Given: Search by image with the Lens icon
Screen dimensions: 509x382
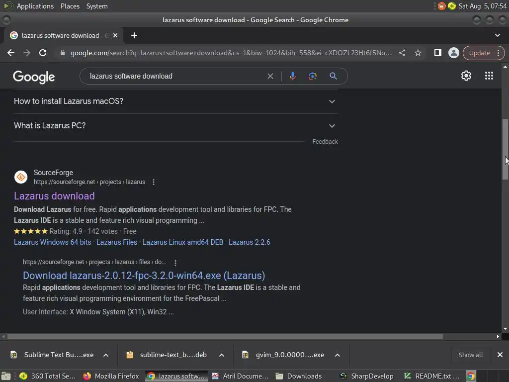Looking at the screenshot, I should click(x=312, y=76).
